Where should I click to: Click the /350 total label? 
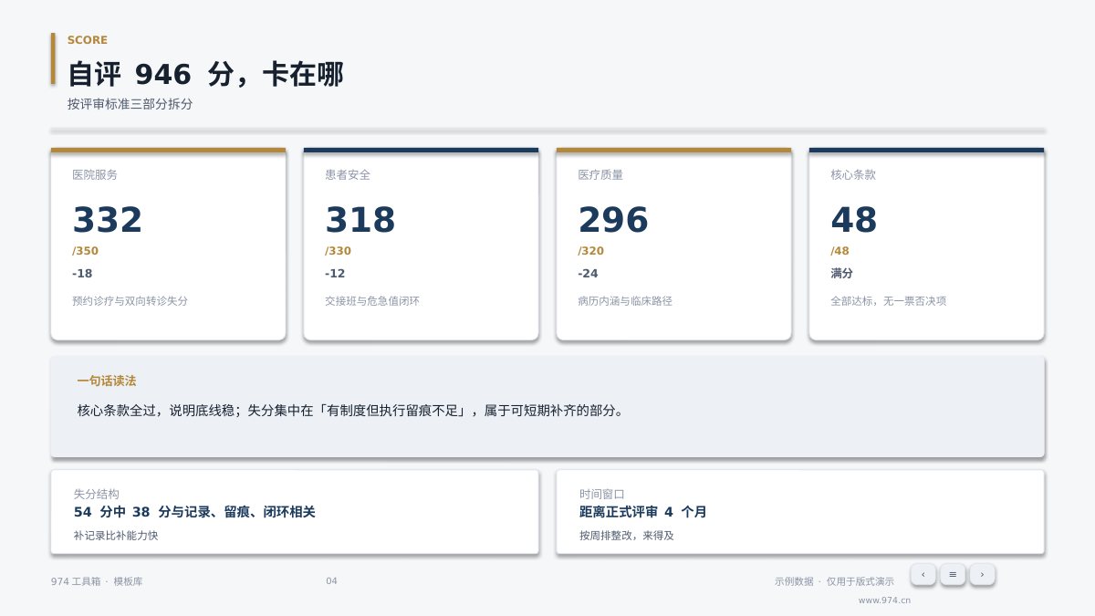click(86, 251)
